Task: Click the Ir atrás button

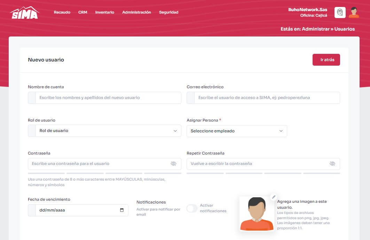Action: (x=326, y=60)
